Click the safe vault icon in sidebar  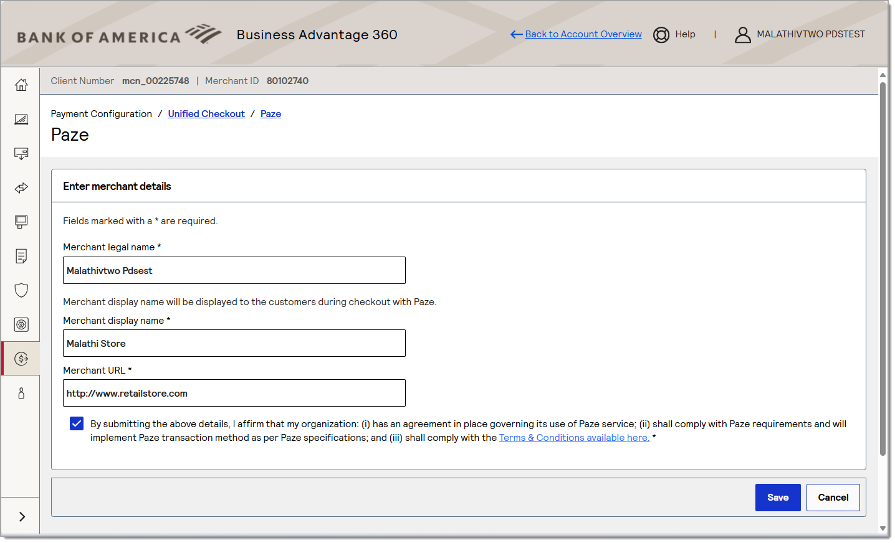pyautogui.click(x=21, y=324)
